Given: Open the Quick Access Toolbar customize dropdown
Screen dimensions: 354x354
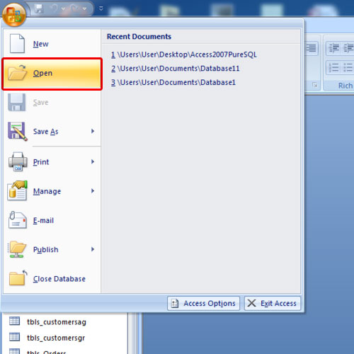Looking at the screenshot, I should [x=101, y=8].
